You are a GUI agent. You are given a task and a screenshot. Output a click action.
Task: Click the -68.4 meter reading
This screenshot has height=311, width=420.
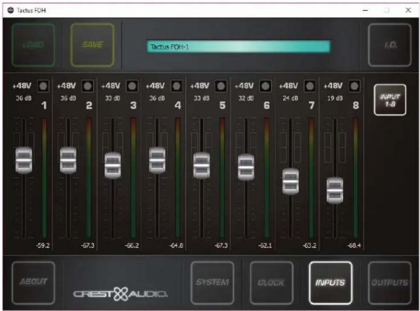tap(354, 245)
